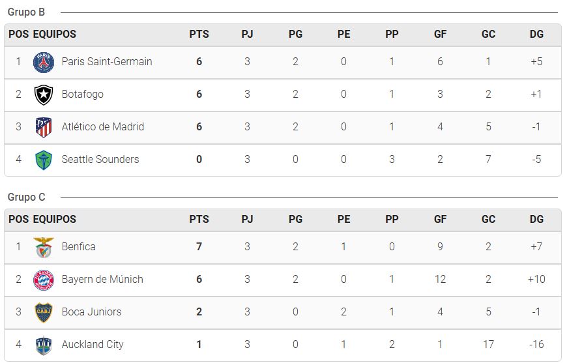Click the Benfica team name

78,246
